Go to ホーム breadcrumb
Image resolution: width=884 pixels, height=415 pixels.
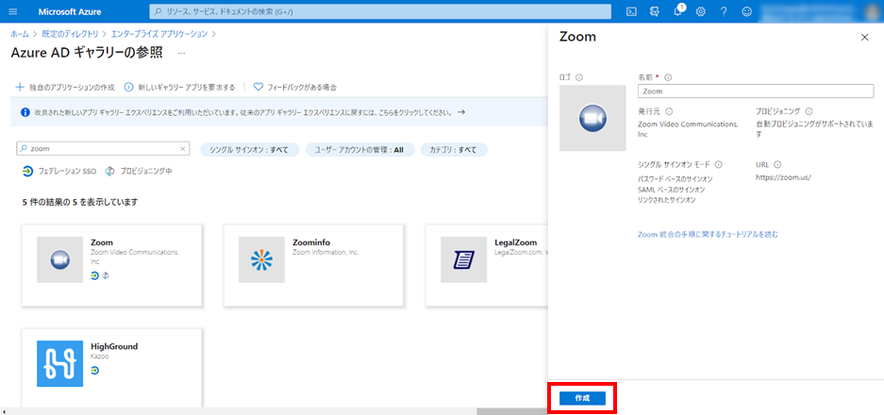click(x=20, y=34)
